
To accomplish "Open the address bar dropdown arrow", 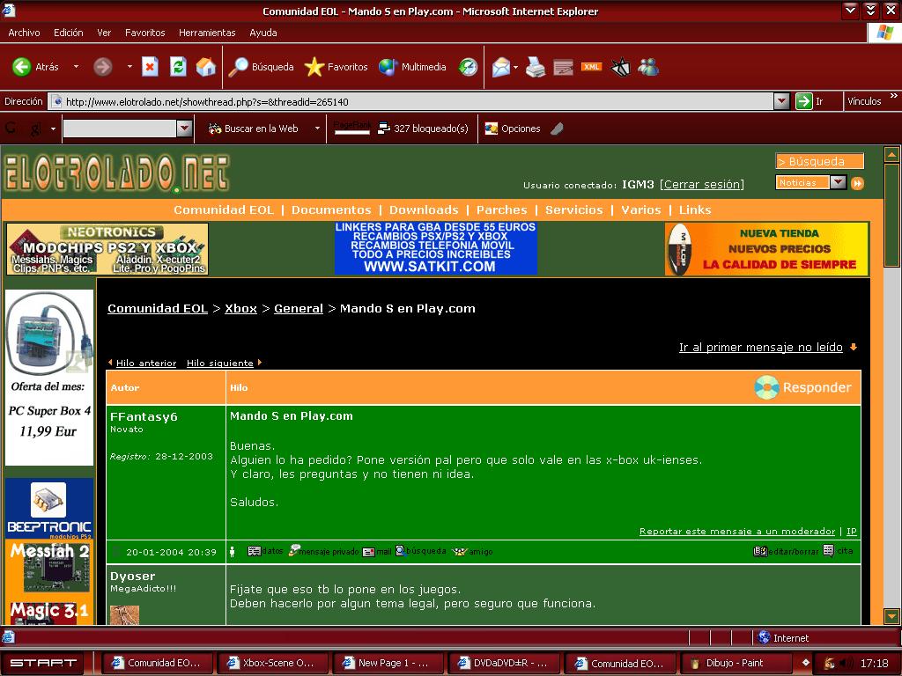I will click(x=781, y=102).
